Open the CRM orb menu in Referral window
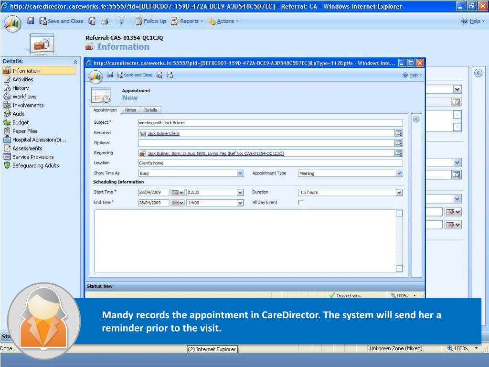Viewport: 489px width, 367px height. [13, 23]
